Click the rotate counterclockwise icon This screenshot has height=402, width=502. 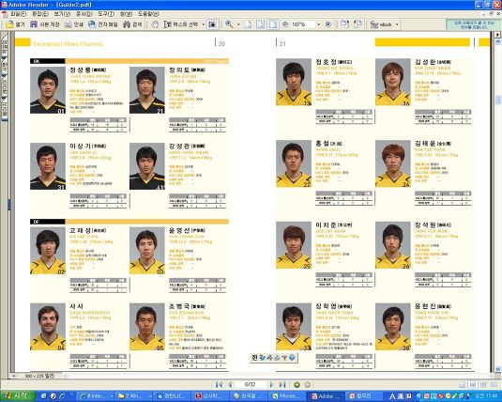pos(357,24)
